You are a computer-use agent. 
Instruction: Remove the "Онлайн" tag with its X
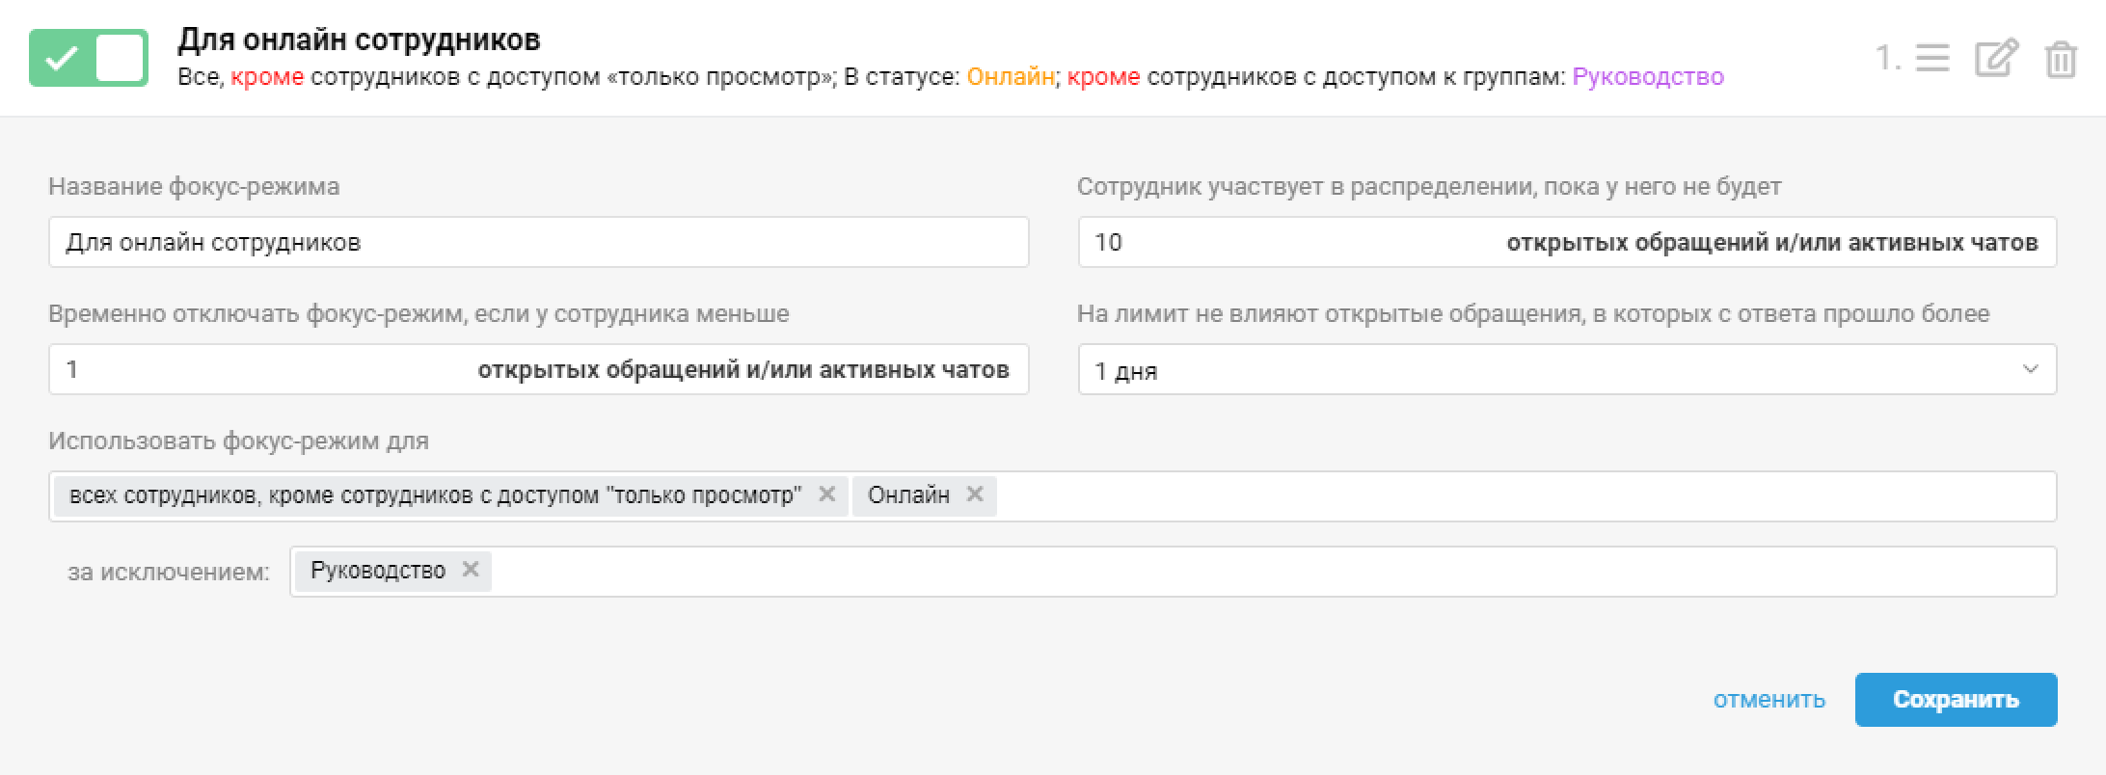tap(975, 494)
